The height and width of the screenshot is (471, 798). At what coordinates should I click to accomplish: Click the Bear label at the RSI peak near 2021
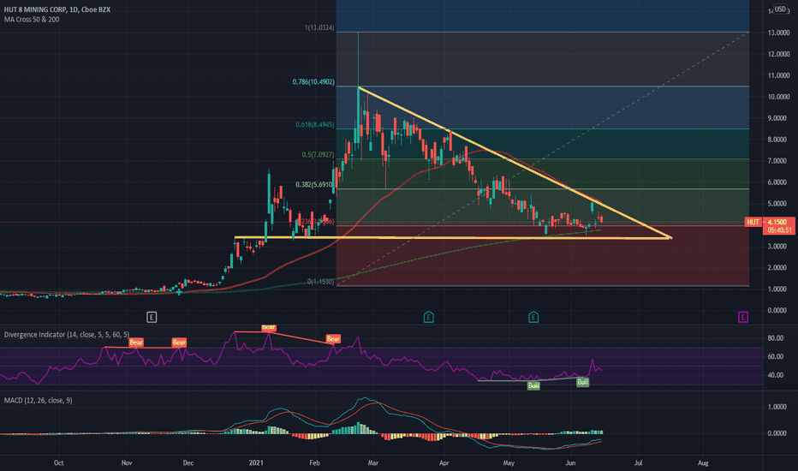268,327
